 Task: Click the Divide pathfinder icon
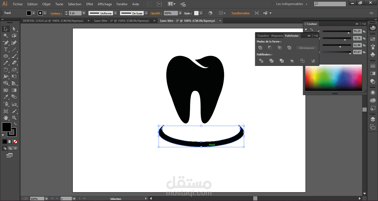coord(261,61)
